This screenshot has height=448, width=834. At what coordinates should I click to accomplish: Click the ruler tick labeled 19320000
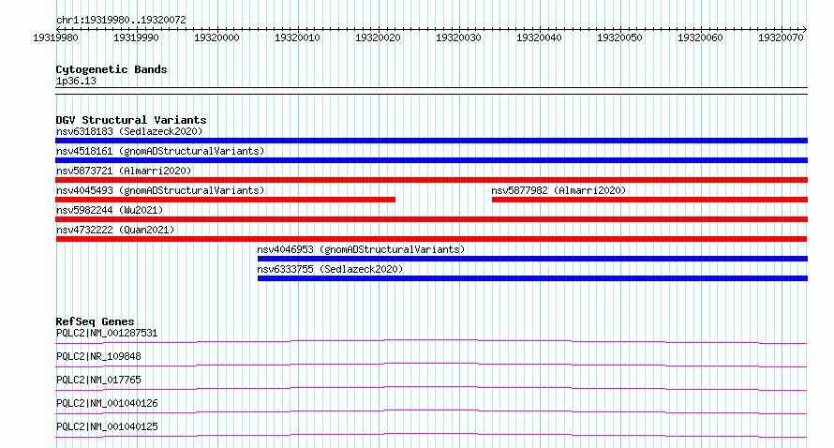coord(216,37)
